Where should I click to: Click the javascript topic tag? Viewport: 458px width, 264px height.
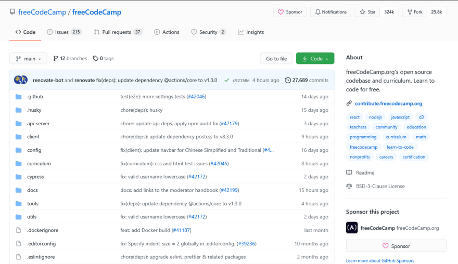click(400, 117)
